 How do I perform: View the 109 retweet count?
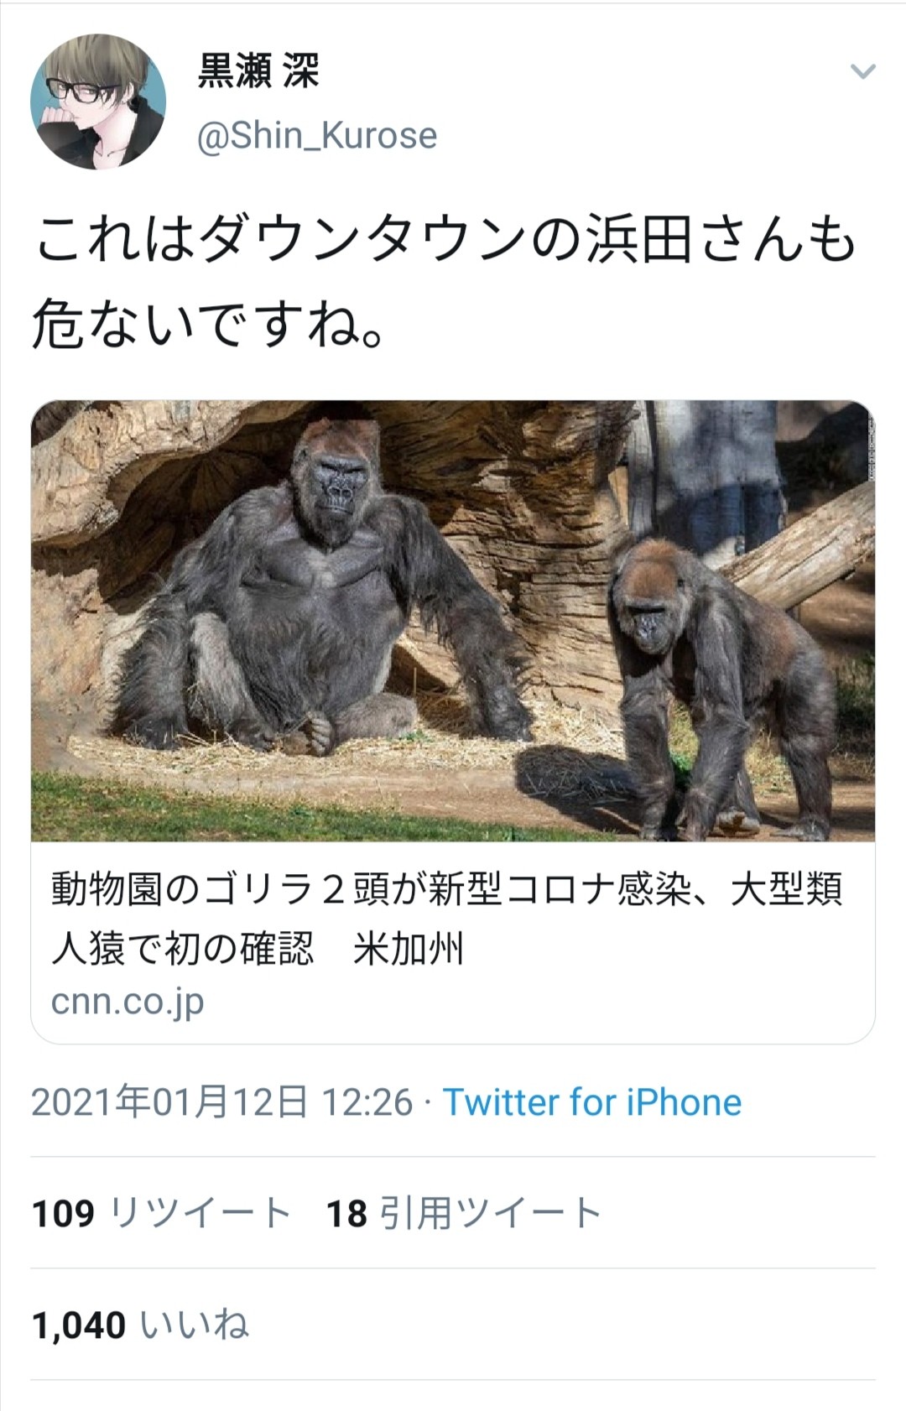click(x=63, y=1214)
